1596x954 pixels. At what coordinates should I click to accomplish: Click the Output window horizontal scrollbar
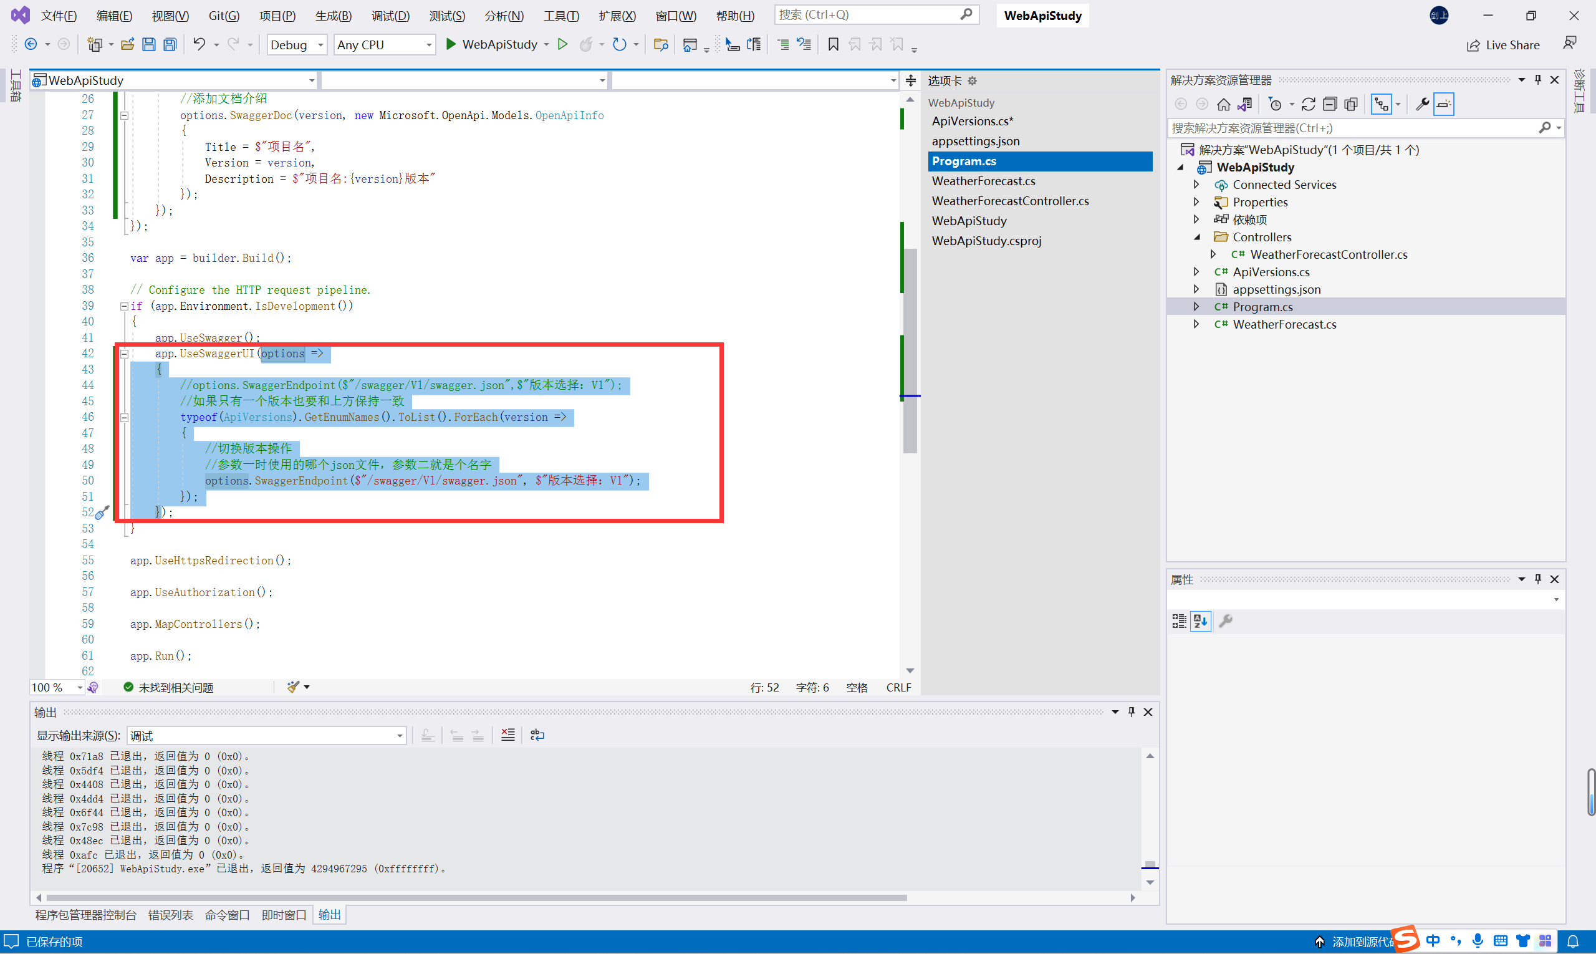(476, 897)
